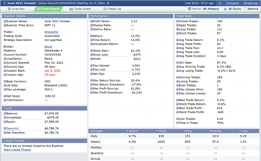The height and width of the screenshot is (161, 261).
Task: Click info icon beside Equity in Funds
Action: pyautogui.click(x=5, y=122)
